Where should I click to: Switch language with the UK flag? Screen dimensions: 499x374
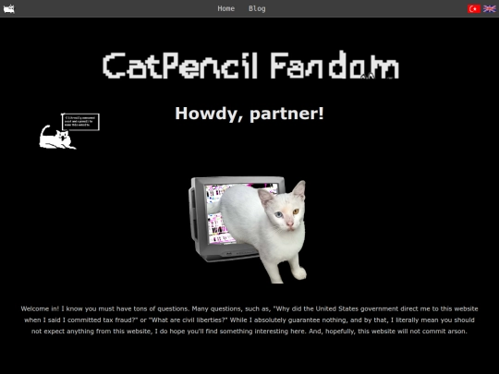coord(489,8)
